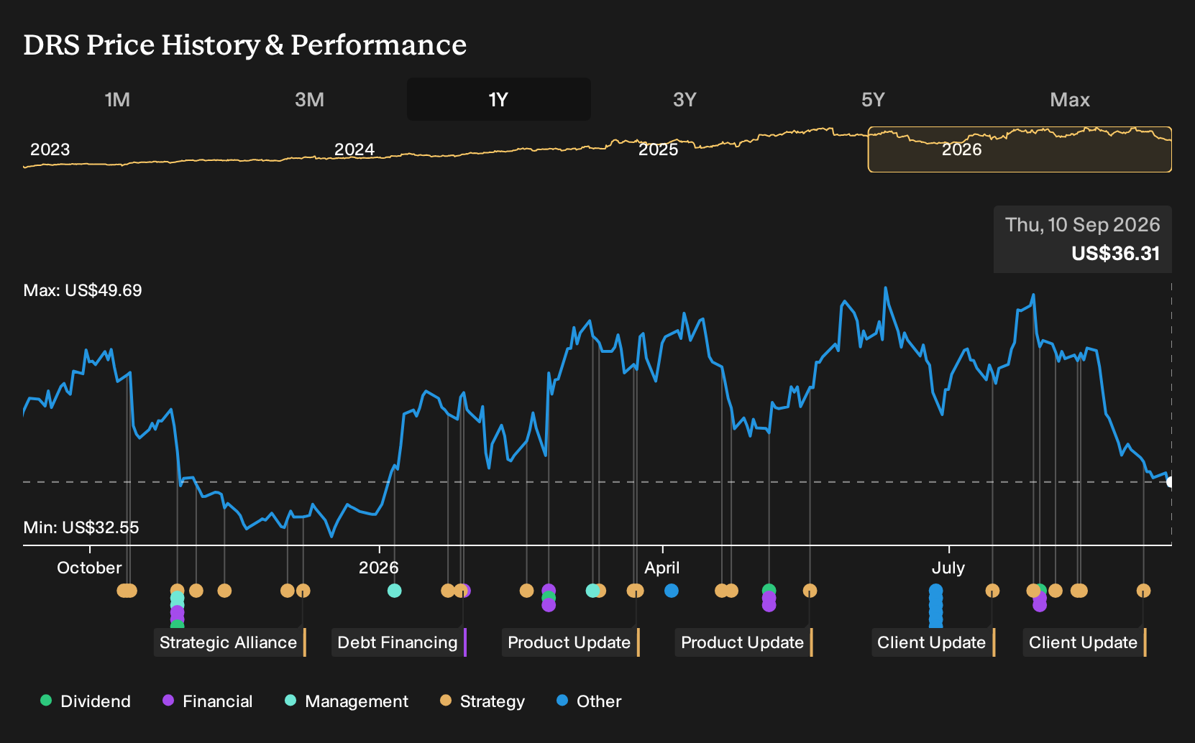The image size is (1195, 743).
Task: Open the 3Y time range tab
Action: point(685,99)
